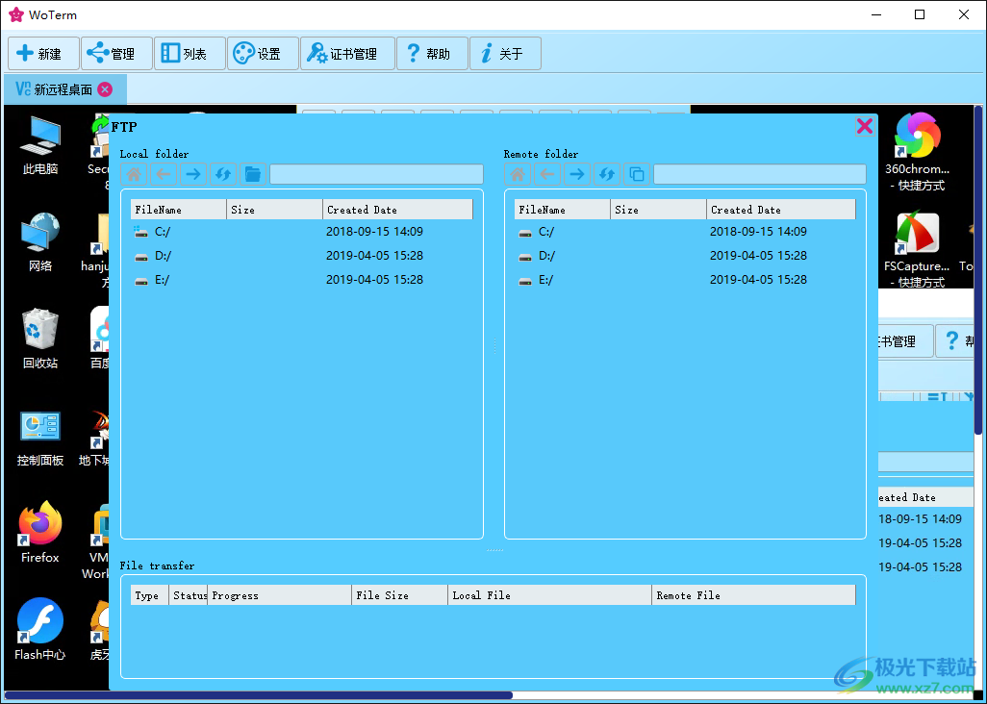Click local C:/ date 2018-09-15 14:09
This screenshot has height=704, width=987.
pos(374,232)
